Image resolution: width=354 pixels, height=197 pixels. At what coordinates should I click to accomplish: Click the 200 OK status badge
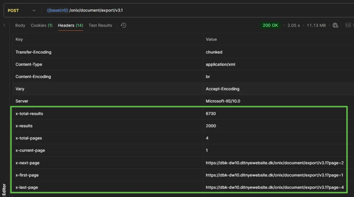coord(270,25)
